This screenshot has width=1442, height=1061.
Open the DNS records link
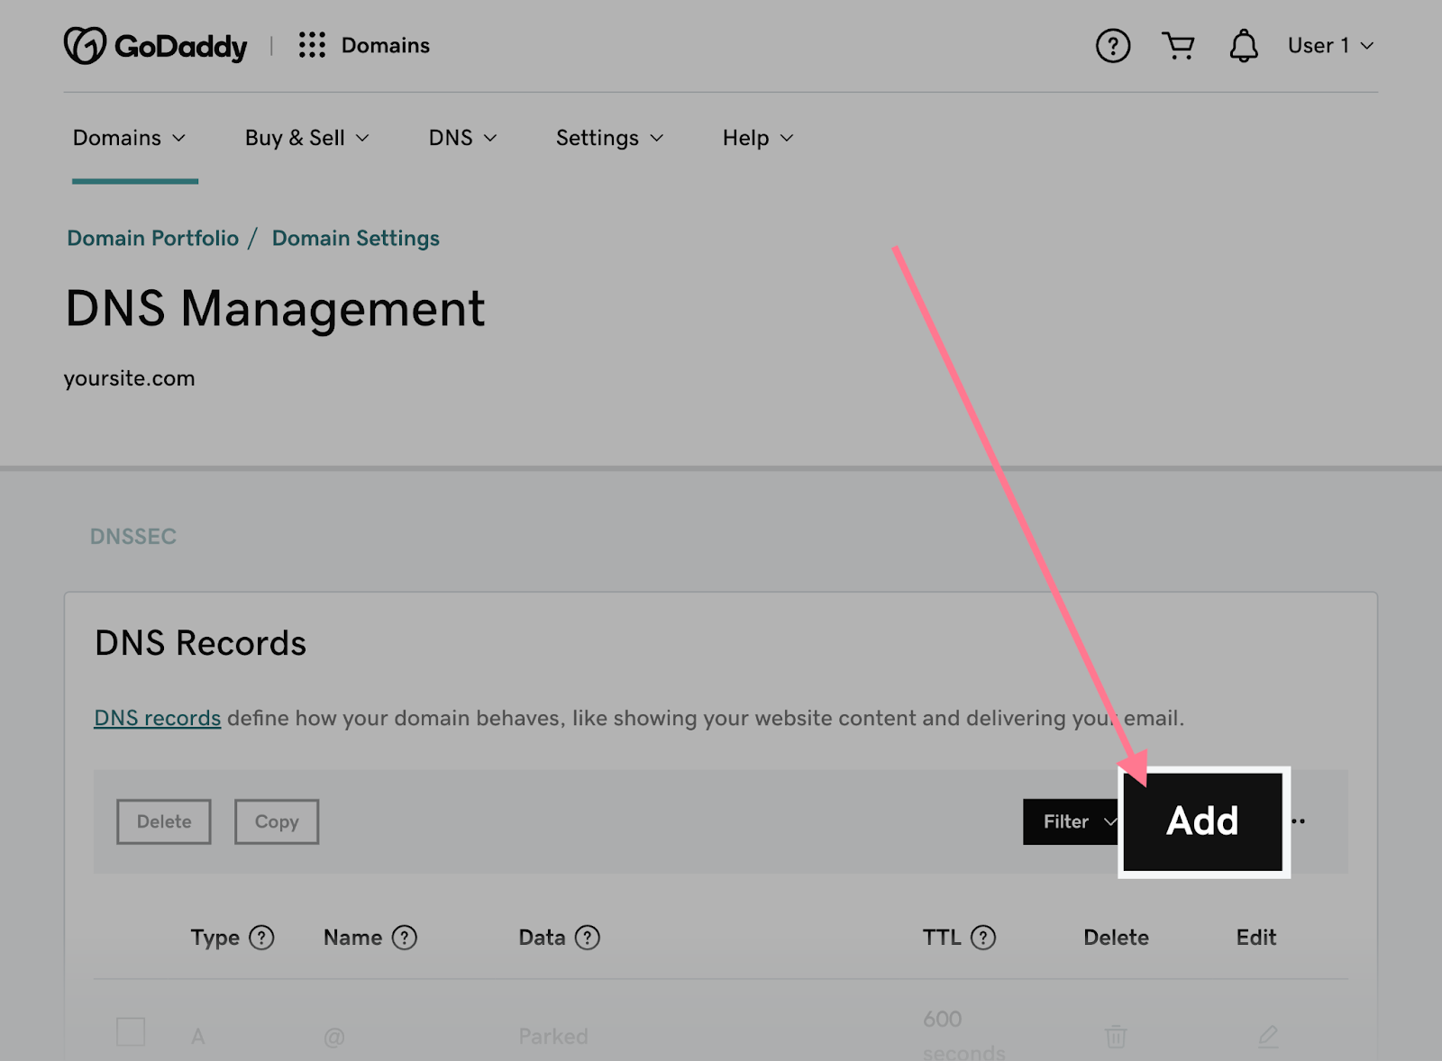pyautogui.click(x=156, y=718)
